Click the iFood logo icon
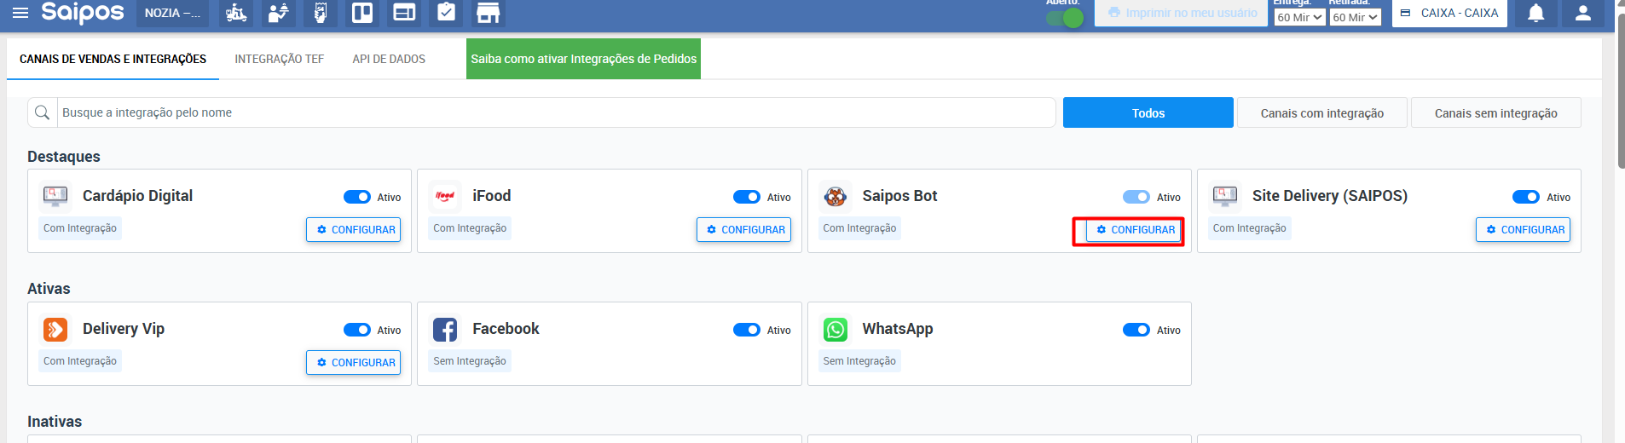Viewport: 1625px width, 443px height. pyautogui.click(x=445, y=196)
